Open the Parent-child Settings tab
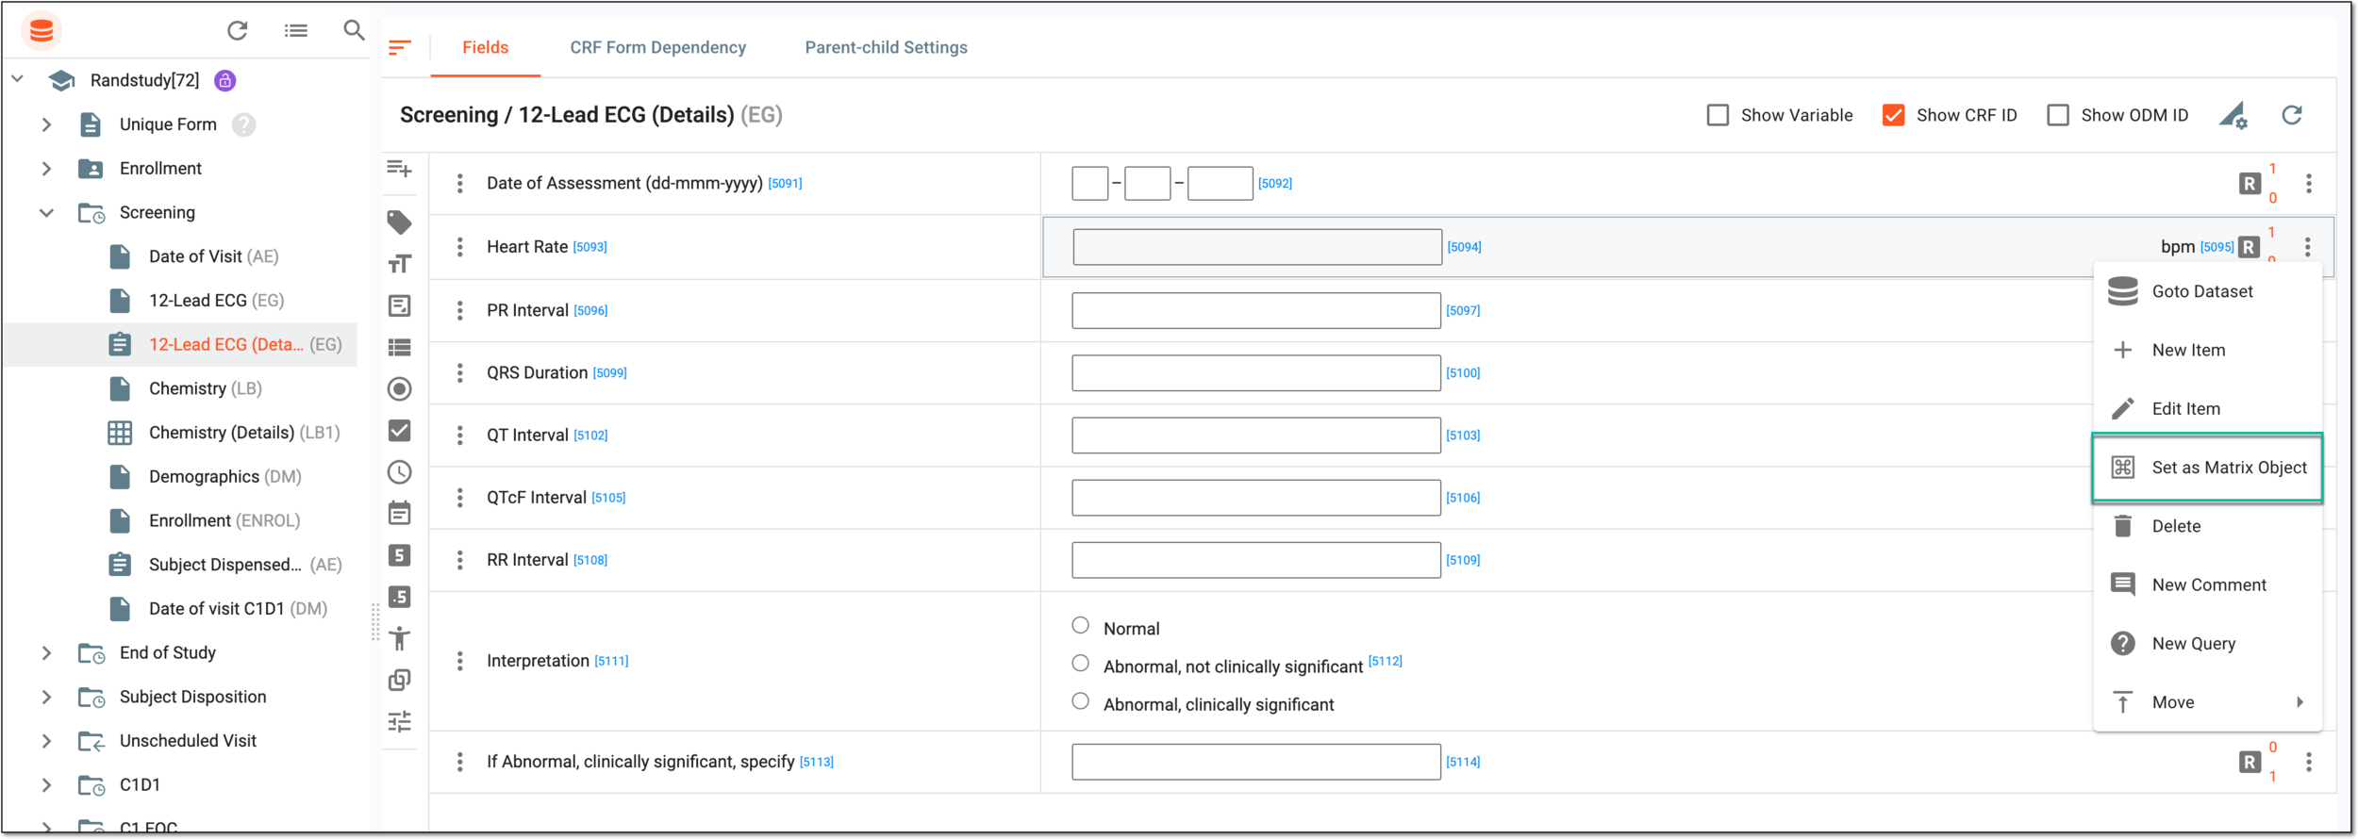The width and height of the screenshot is (2358, 839). coord(886,48)
